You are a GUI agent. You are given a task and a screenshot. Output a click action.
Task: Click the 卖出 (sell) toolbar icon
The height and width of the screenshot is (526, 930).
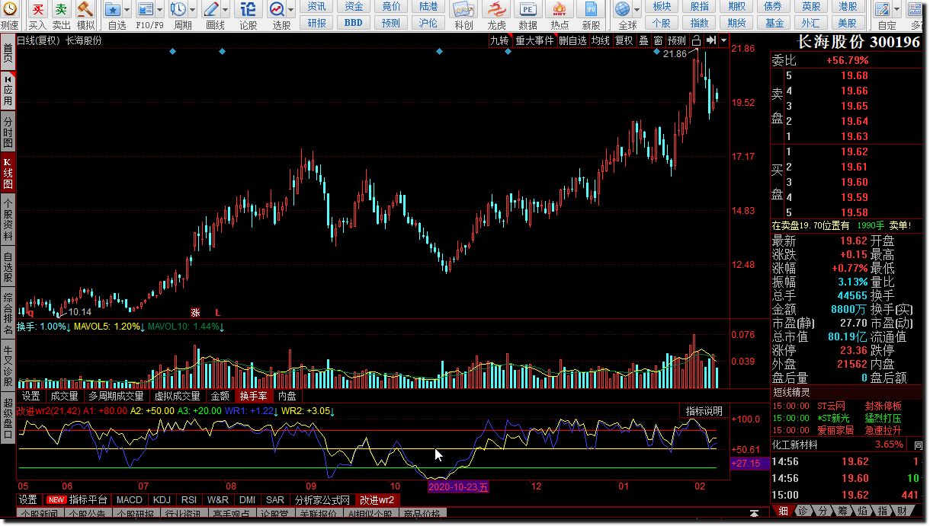coord(62,10)
